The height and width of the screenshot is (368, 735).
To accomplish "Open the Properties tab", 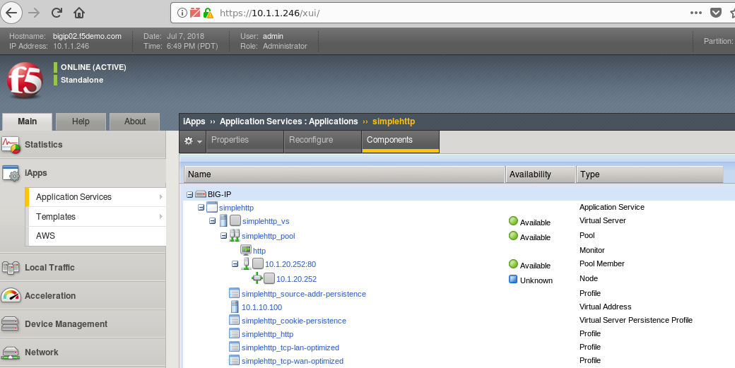I will click(245, 141).
